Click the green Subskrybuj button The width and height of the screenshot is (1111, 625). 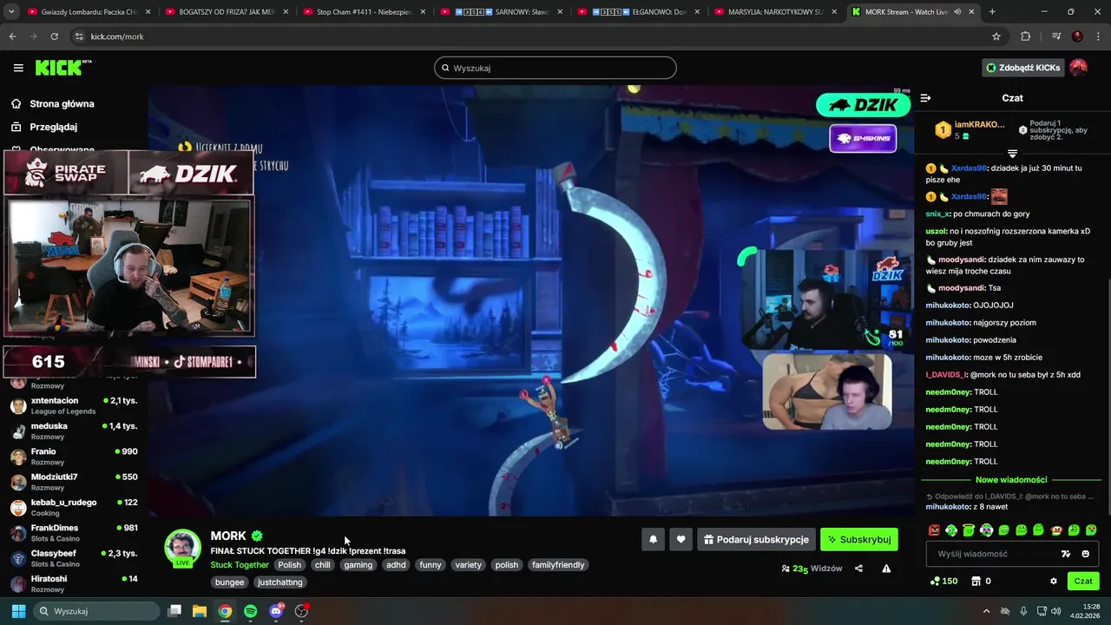click(859, 539)
